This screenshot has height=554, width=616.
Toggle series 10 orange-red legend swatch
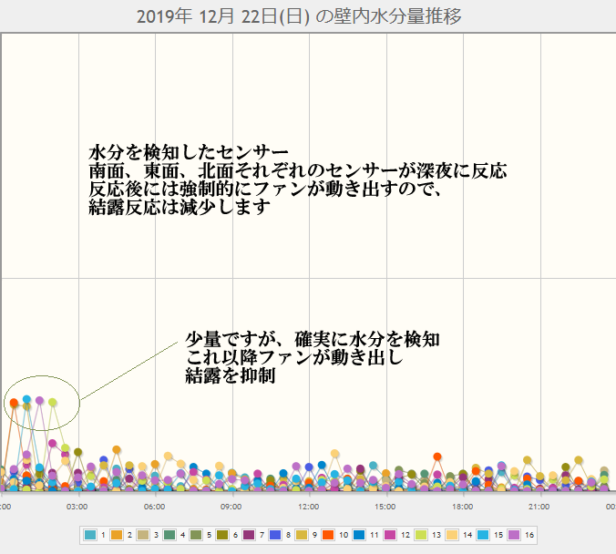(x=328, y=535)
